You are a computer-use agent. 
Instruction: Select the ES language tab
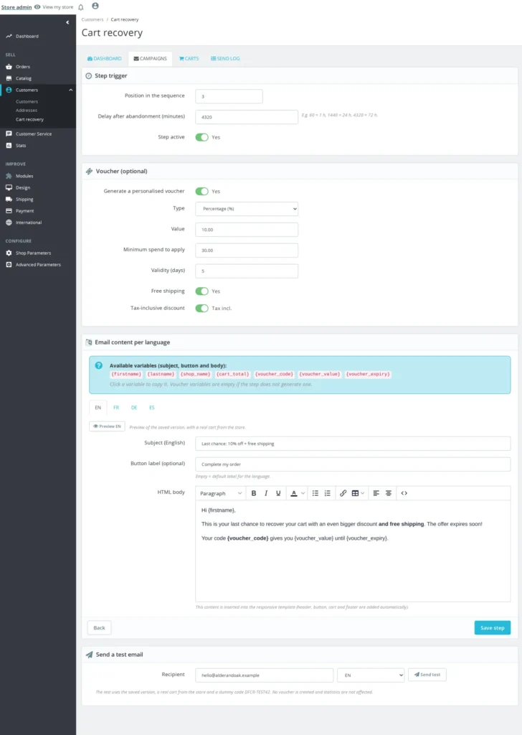pos(152,408)
